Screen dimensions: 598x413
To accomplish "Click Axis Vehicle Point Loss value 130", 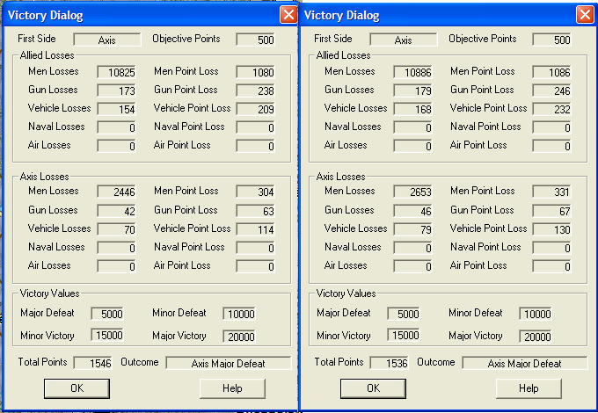I will pos(552,229).
